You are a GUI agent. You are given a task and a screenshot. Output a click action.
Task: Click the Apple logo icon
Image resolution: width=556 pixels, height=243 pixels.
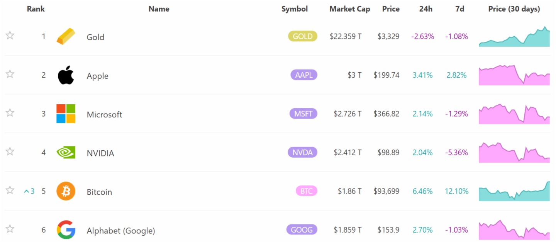[66, 75]
